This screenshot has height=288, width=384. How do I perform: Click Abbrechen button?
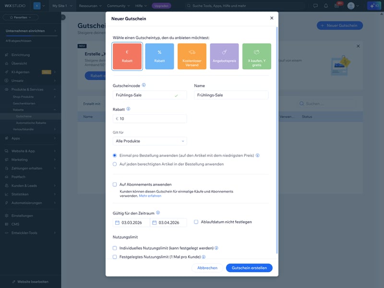[x=207, y=268]
